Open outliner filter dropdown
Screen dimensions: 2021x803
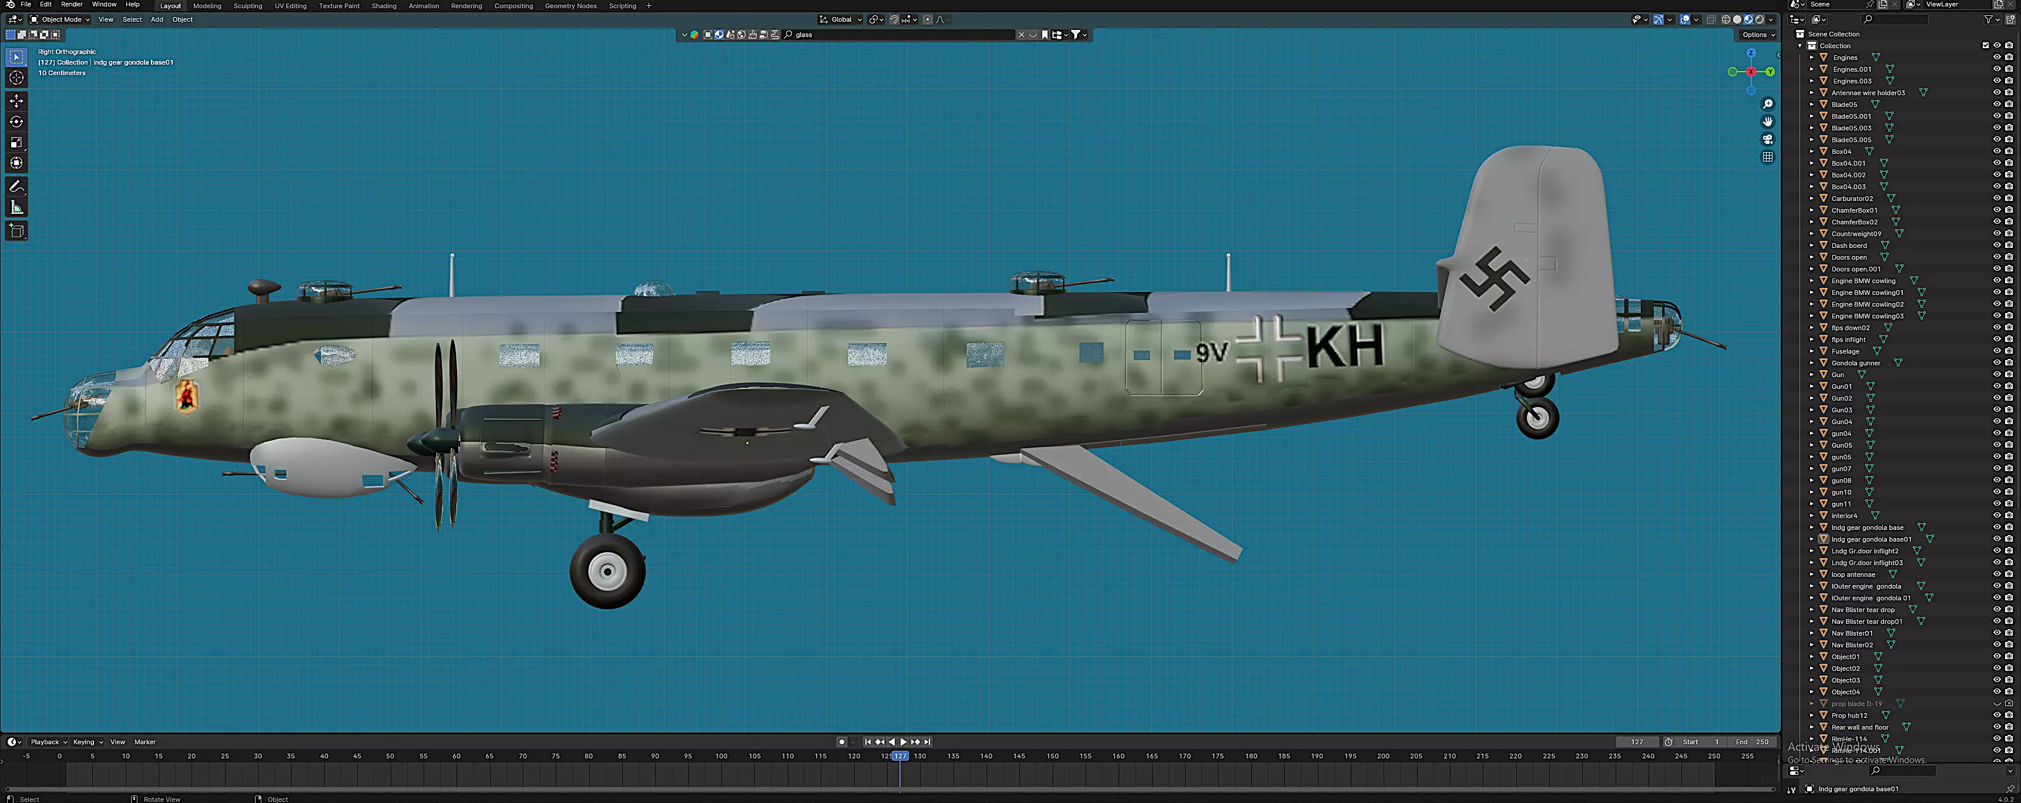click(1992, 19)
